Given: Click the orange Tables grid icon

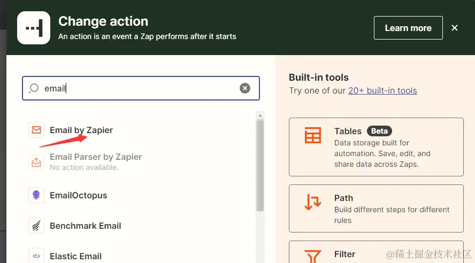Looking at the screenshot, I should 312,135.
